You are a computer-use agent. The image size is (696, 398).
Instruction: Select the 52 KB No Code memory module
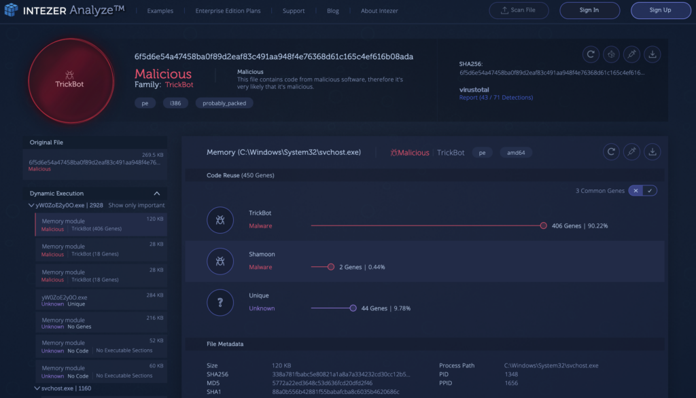tap(101, 346)
